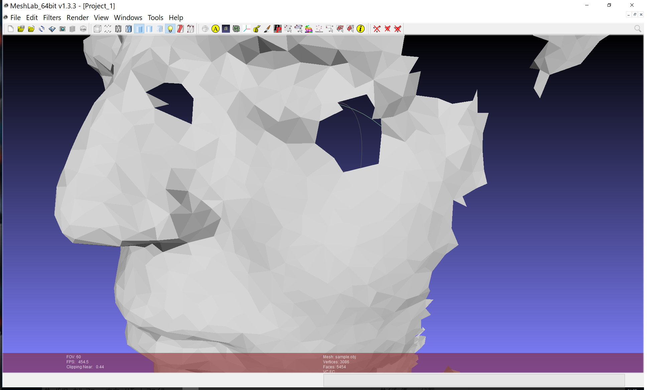The height and width of the screenshot is (390, 647).
Task: Open the PP pick points tool
Action: tap(278, 29)
